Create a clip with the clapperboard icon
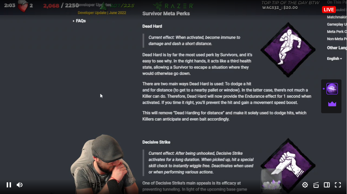 tap(316, 185)
